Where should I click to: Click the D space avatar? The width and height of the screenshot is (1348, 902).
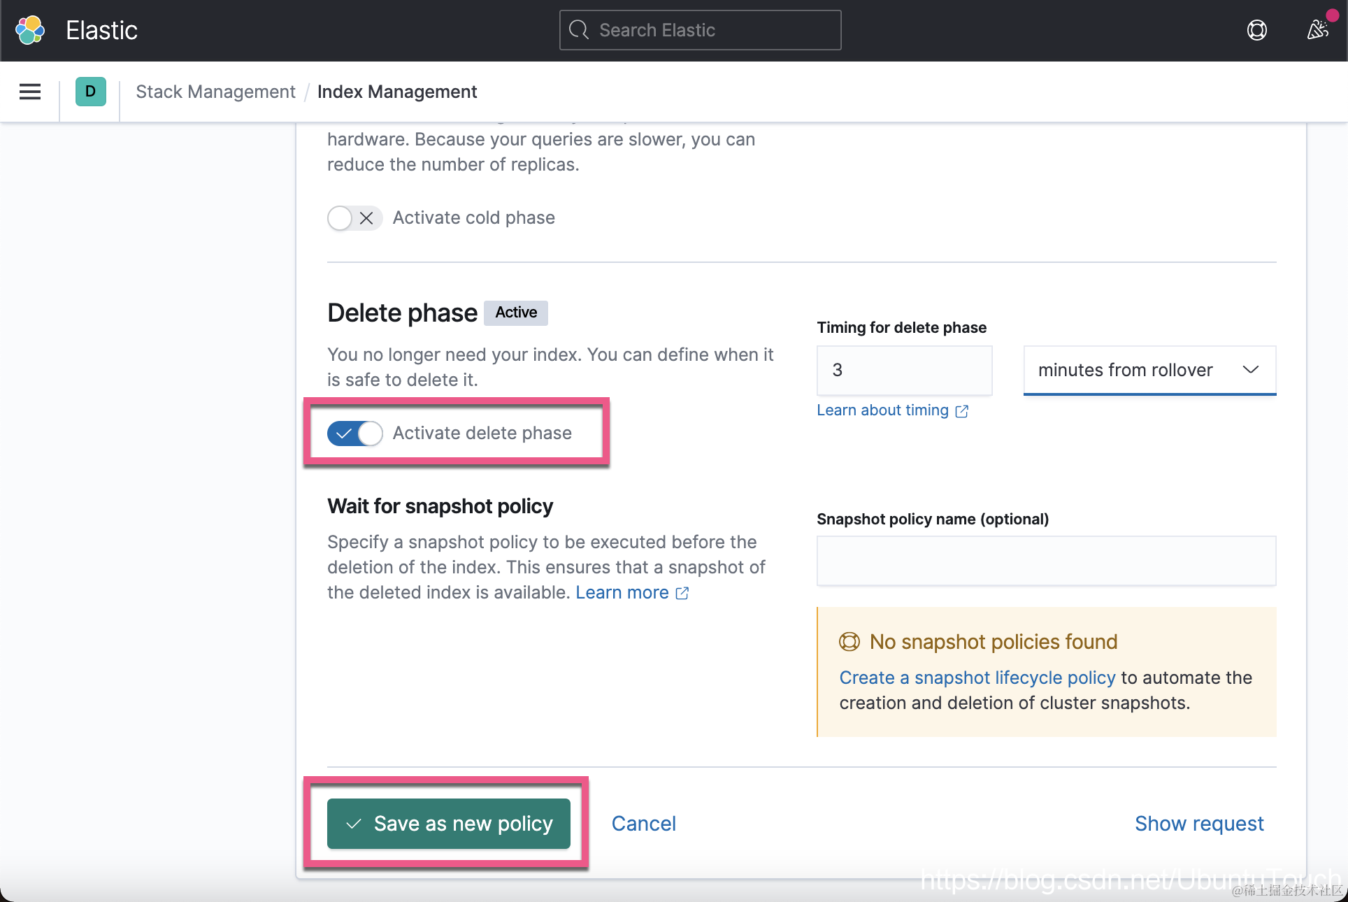(90, 92)
